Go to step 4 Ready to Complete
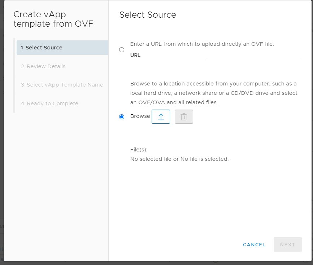Image resolution: width=313 pixels, height=265 pixels. (x=49, y=103)
